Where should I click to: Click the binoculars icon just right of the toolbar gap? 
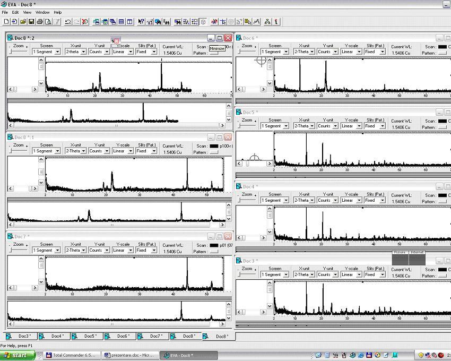[x=178, y=22]
